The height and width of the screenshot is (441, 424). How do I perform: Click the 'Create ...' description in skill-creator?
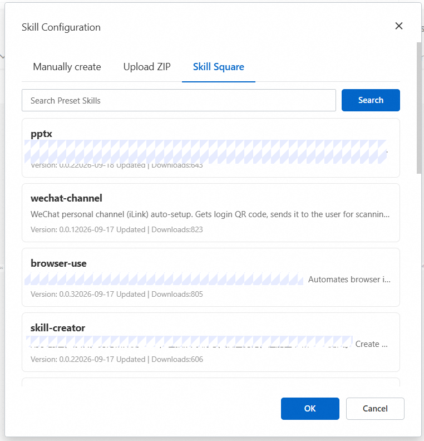point(371,344)
